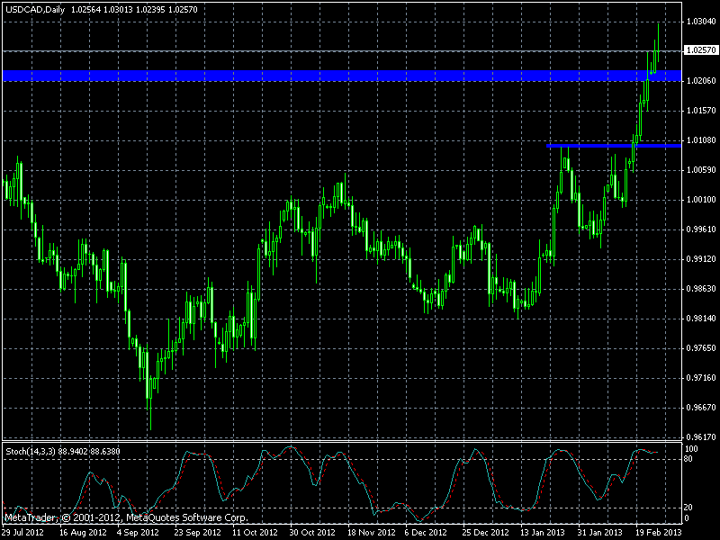
Task: Click the 0.99610 price axis value
Action: [701, 229]
